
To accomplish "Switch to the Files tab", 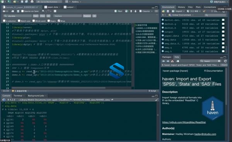I will [190, 7].
